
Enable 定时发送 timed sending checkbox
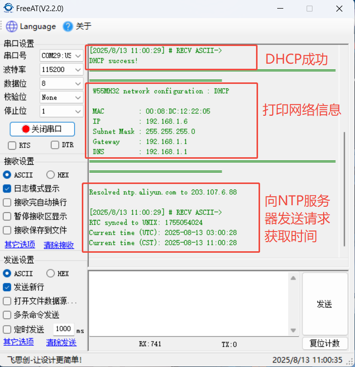pyautogui.click(x=8, y=329)
